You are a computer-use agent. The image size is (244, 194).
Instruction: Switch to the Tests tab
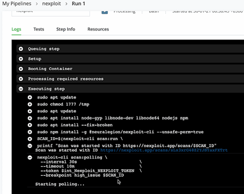click(x=39, y=29)
